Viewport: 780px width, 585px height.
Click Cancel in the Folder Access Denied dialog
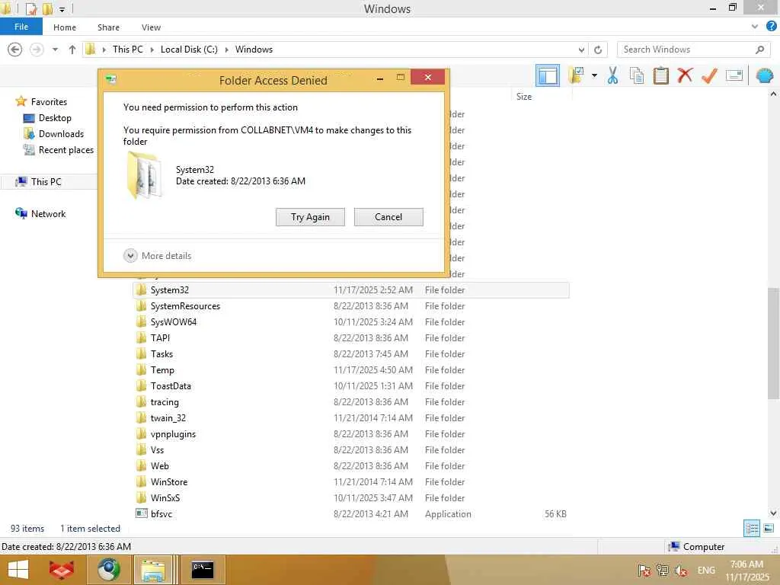[x=388, y=217]
